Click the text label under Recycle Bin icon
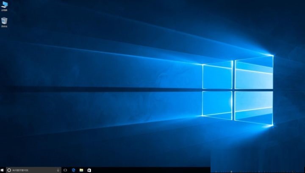This screenshot has width=305, height=173. [4, 26]
